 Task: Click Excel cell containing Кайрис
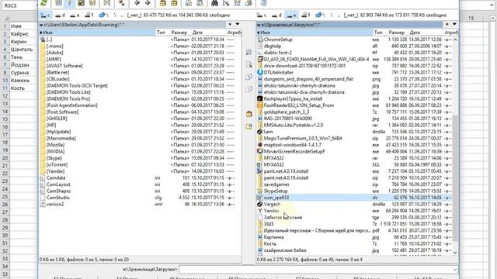(x=23, y=33)
